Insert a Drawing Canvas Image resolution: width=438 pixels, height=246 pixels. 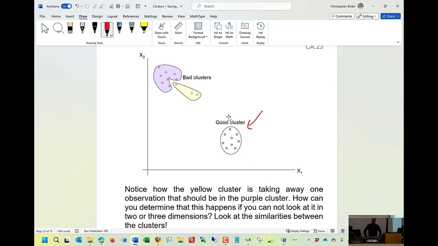pos(245,31)
